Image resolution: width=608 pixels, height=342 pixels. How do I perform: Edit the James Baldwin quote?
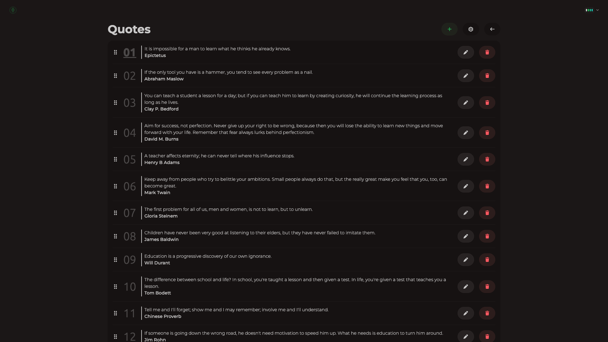coord(465,236)
